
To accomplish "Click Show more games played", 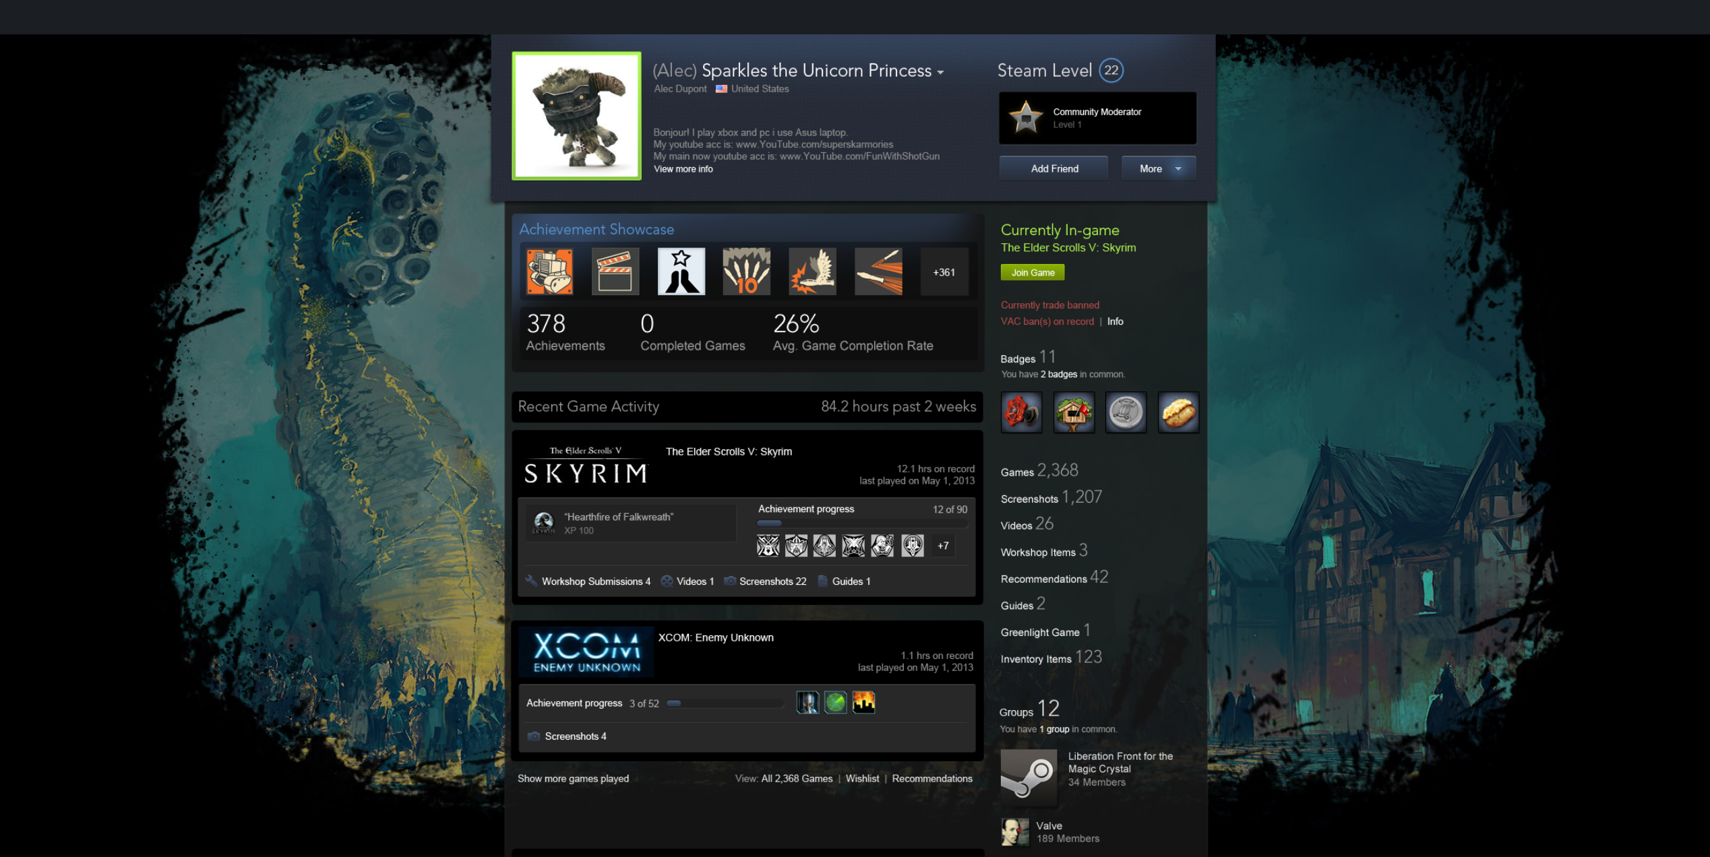I will tap(573, 778).
